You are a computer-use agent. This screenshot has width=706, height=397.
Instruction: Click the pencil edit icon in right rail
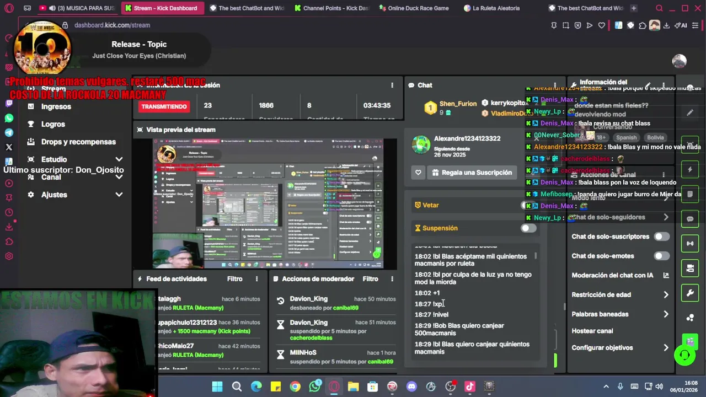(689, 112)
